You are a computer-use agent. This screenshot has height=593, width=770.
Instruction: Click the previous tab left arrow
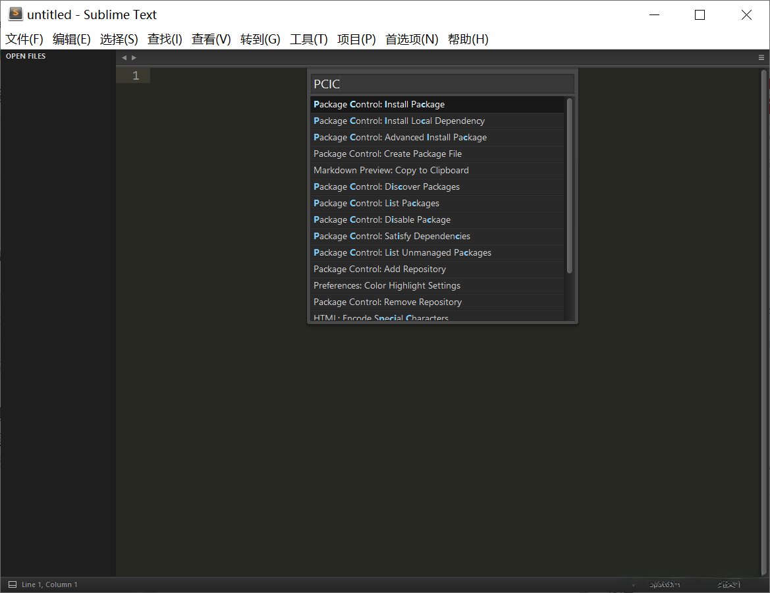(x=124, y=57)
